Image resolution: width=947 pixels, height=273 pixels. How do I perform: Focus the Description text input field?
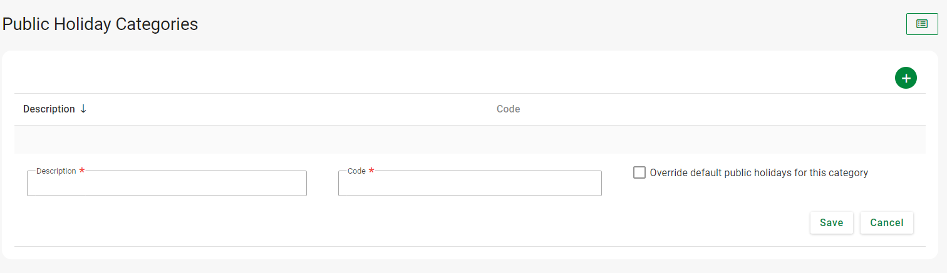tap(167, 184)
